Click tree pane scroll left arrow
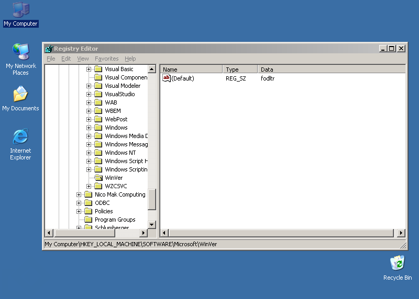Viewport: 419px width, 299px height. 49,233
